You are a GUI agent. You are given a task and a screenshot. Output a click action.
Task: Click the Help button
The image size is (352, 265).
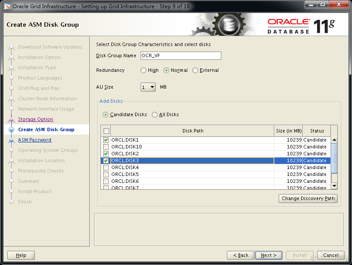tap(21, 256)
